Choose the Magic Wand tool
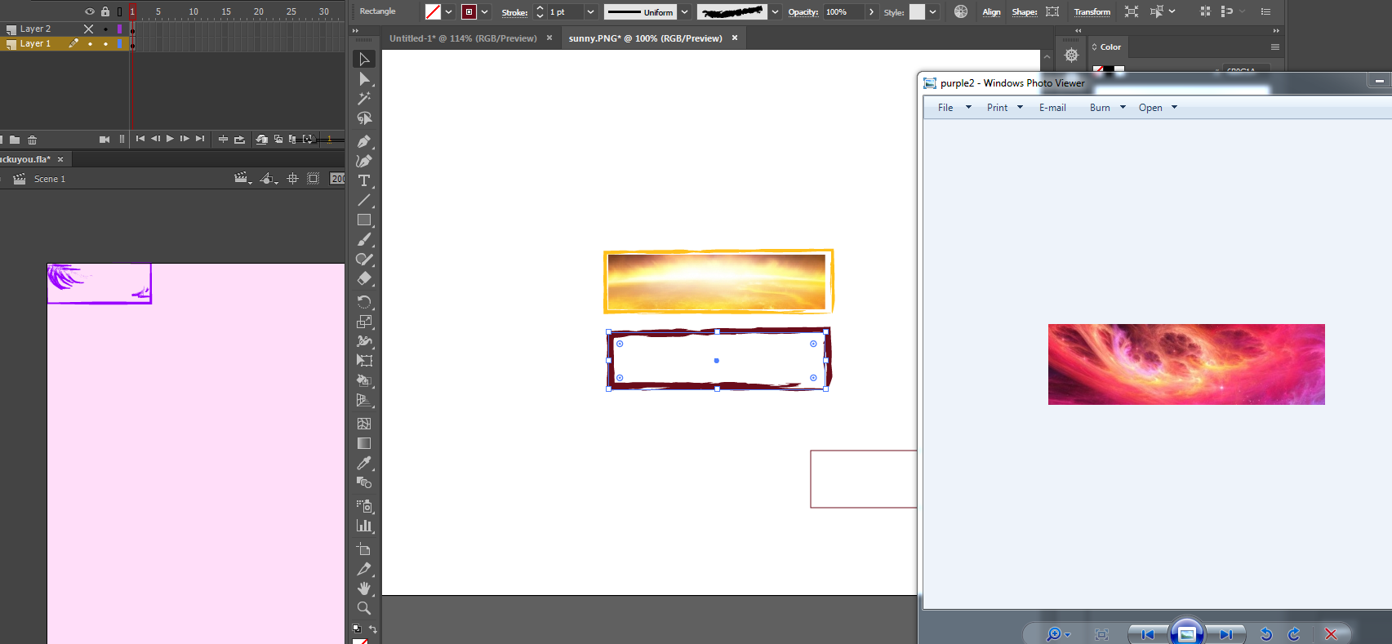Viewport: 1392px width, 644px height. tap(364, 99)
